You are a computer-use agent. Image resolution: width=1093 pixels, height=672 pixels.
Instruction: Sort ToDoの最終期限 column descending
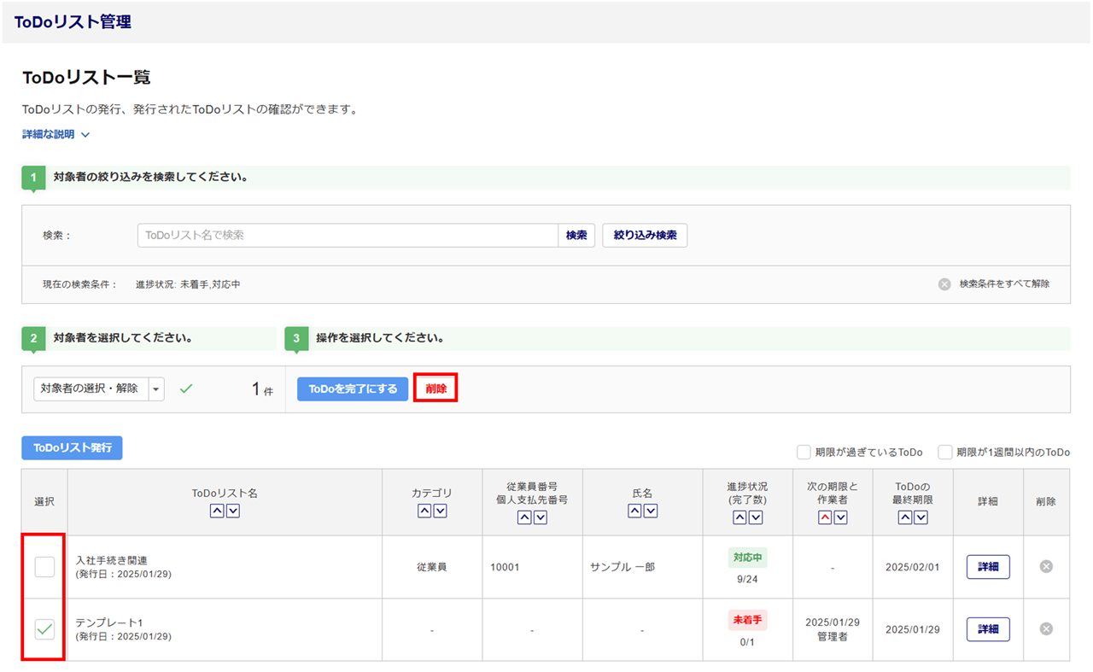[x=921, y=517]
